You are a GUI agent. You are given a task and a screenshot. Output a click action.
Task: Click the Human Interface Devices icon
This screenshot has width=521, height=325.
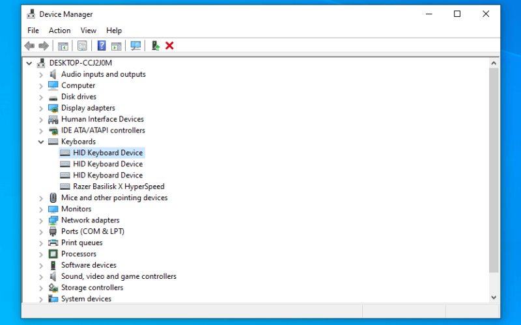coord(53,120)
